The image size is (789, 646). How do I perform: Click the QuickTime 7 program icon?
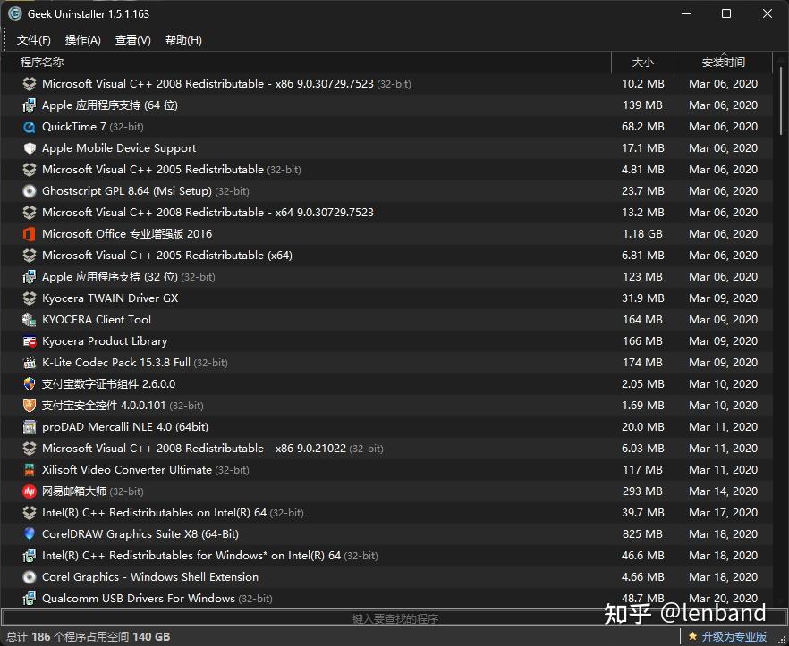coord(30,127)
